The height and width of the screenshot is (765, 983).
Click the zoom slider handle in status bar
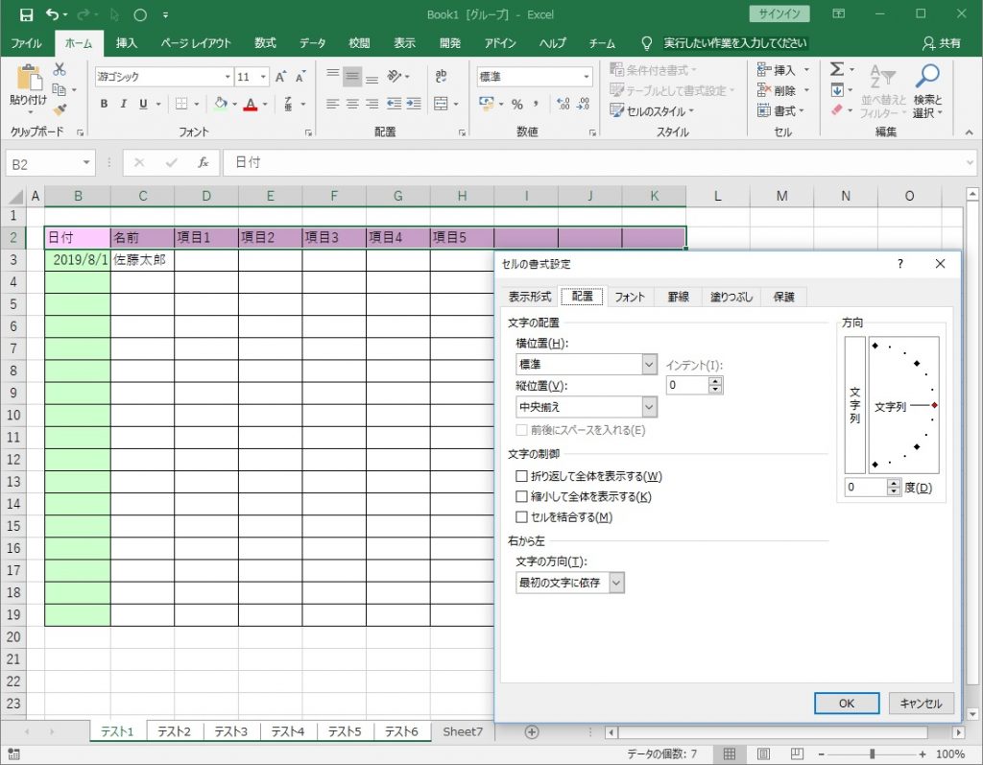pos(872,753)
